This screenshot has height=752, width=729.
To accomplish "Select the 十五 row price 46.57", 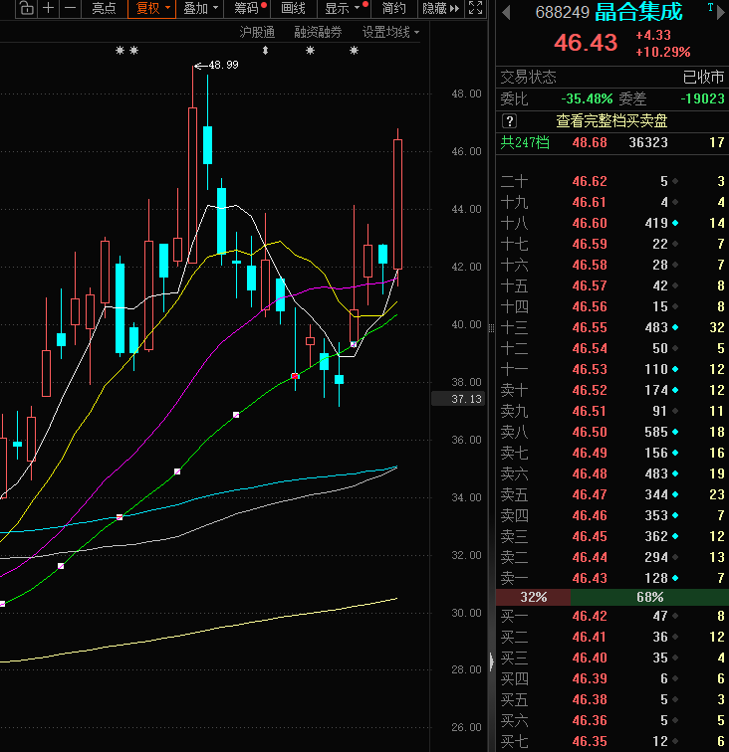I will 590,285.
